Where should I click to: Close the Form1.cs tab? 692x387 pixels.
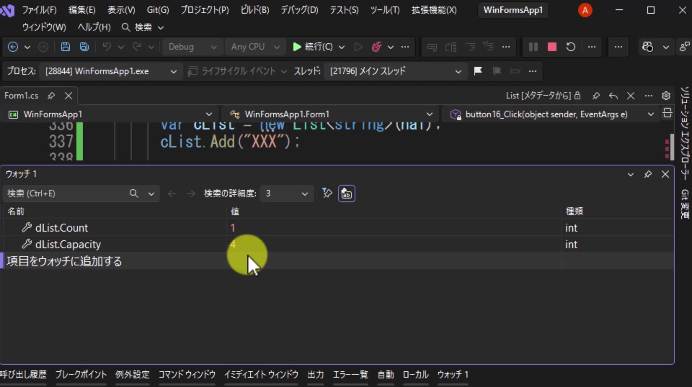coord(68,96)
